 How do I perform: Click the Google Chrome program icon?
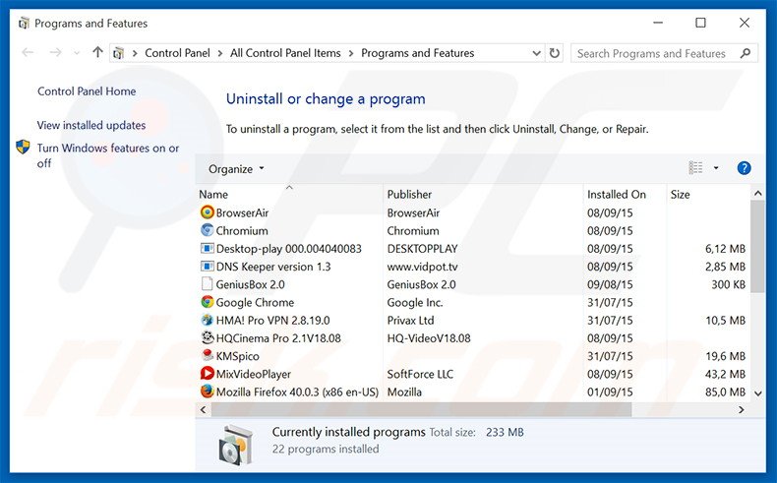click(208, 302)
